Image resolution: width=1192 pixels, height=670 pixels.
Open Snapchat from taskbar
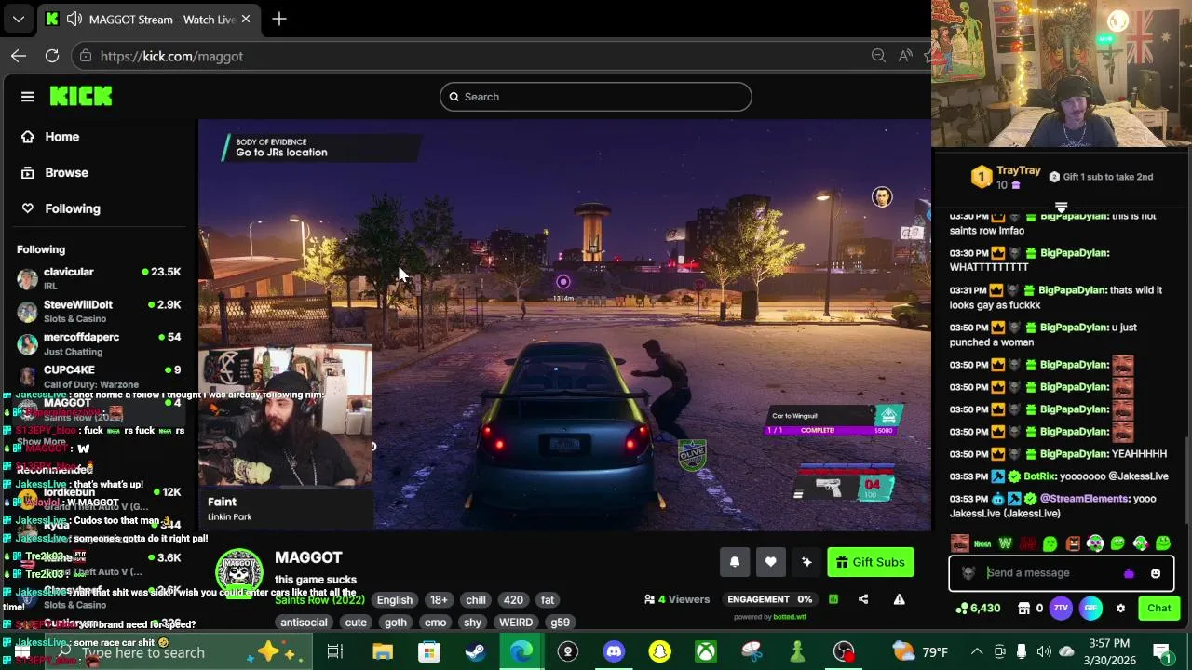659,652
